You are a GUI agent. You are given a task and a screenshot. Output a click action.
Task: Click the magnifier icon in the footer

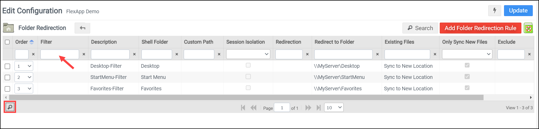pos(10,107)
